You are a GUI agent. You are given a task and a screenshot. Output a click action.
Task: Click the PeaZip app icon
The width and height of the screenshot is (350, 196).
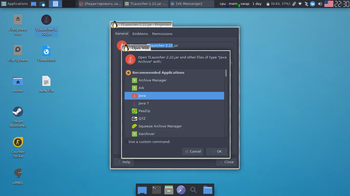[x=135, y=111]
